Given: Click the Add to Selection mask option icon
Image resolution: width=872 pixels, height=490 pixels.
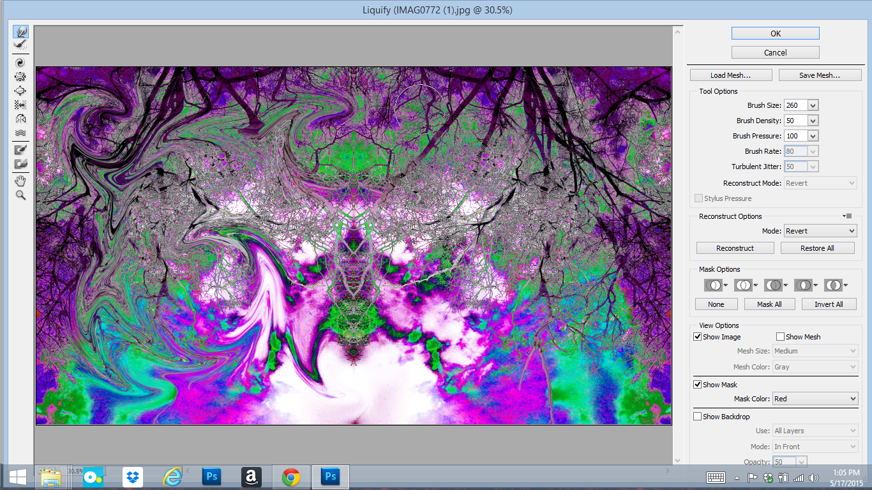Looking at the screenshot, I should (745, 285).
